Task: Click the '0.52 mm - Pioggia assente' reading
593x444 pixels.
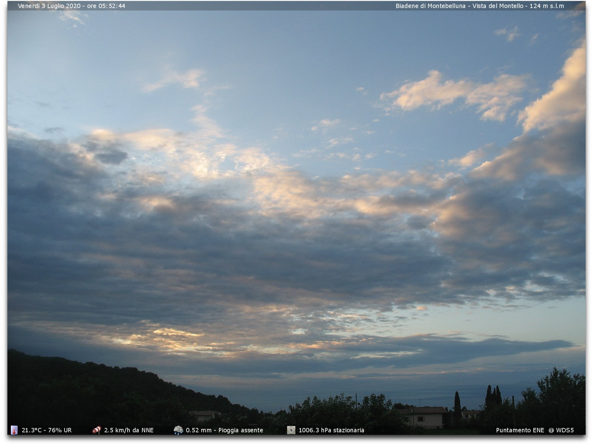Action: (x=224, y=430)
